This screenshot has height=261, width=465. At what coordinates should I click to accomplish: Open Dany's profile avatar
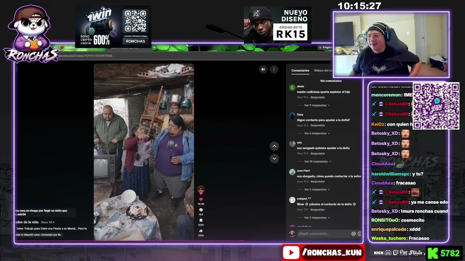[x=292, y=116]
